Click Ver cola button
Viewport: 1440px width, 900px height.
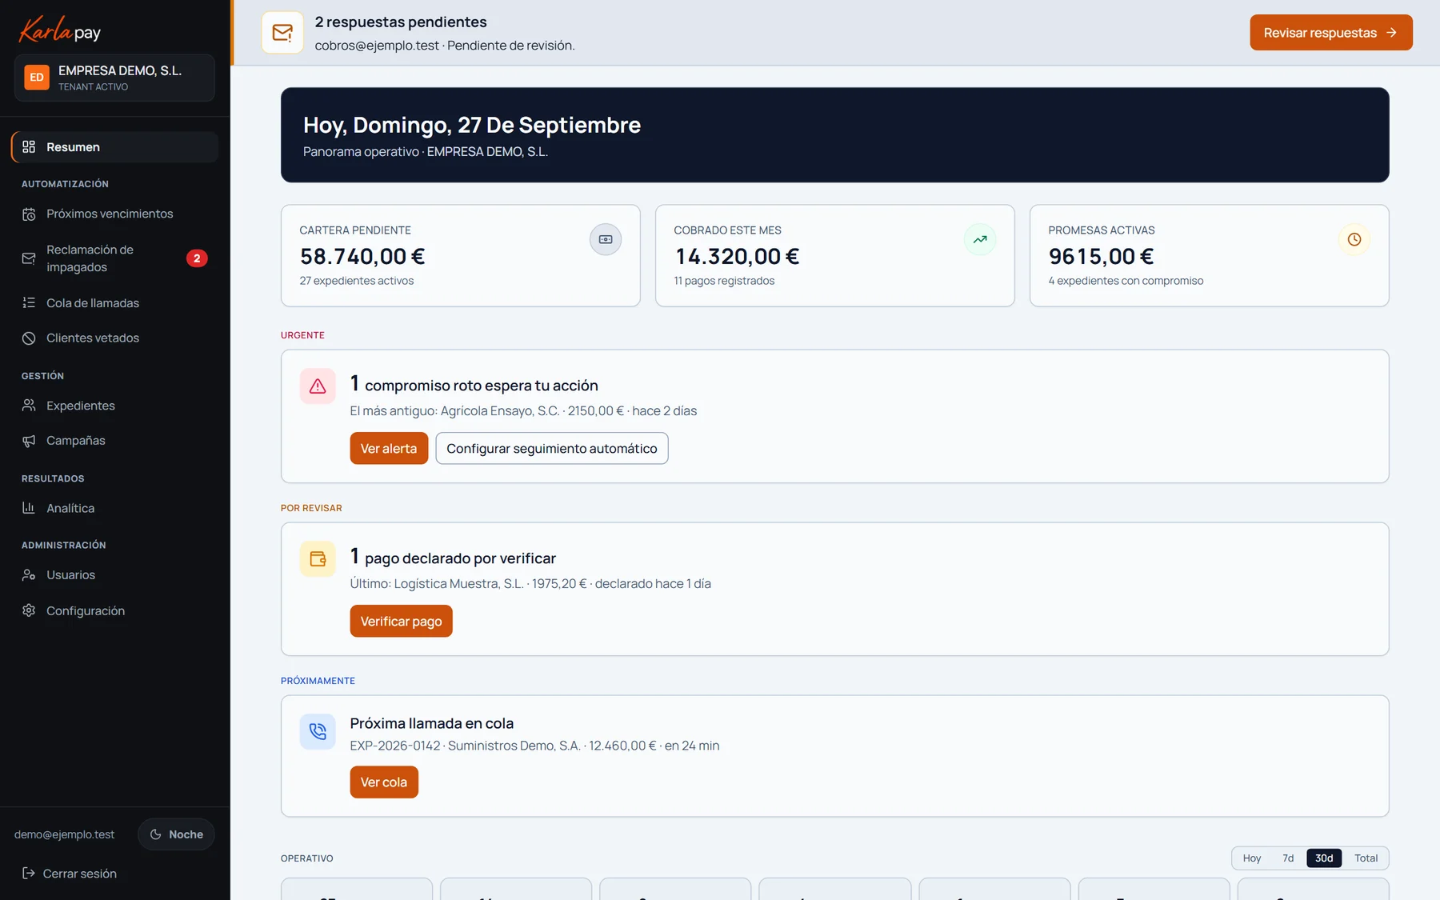coord(384,782)
